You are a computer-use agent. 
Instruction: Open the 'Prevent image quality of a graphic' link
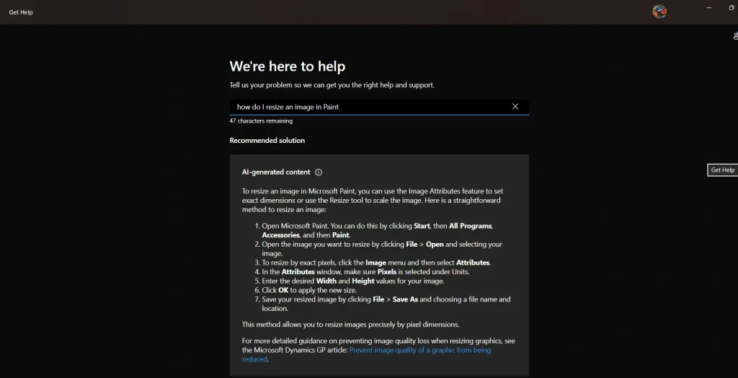click(x=366, y=354)
